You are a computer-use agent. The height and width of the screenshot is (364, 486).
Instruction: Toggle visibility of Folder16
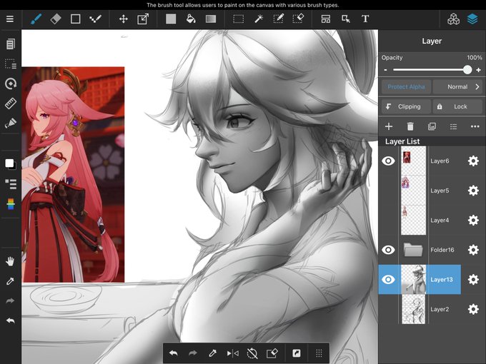pyautogui.click(x=388, y=250)
